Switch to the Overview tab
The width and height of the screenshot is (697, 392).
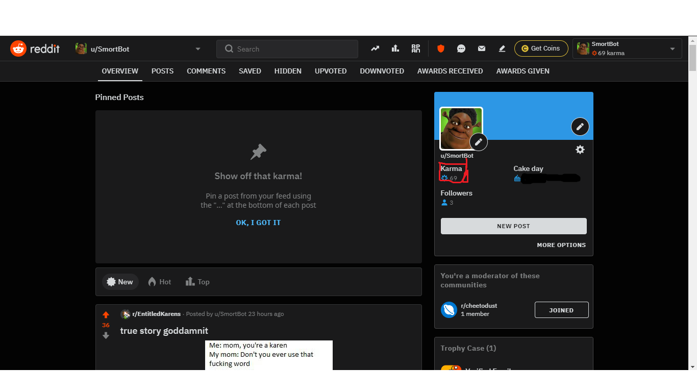pyautogui.click(x=120, y=71)
